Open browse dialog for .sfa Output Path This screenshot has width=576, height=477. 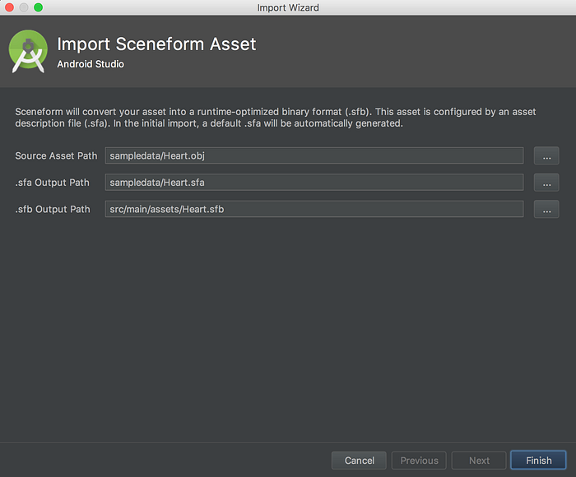tap(546, 183)
